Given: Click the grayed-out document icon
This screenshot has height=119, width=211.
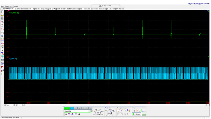Looking at the screenshot, I should (x=2, y=74).
